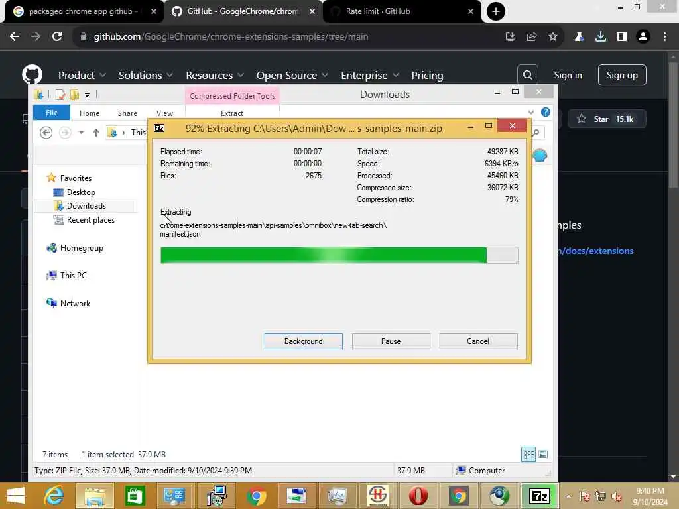679x509 pixels.
Task: Select Recent places in navigation pane
Action: pos(90,220)
